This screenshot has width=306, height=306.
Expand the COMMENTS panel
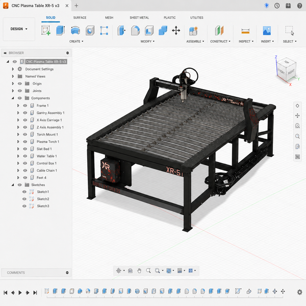click(67, 273)
